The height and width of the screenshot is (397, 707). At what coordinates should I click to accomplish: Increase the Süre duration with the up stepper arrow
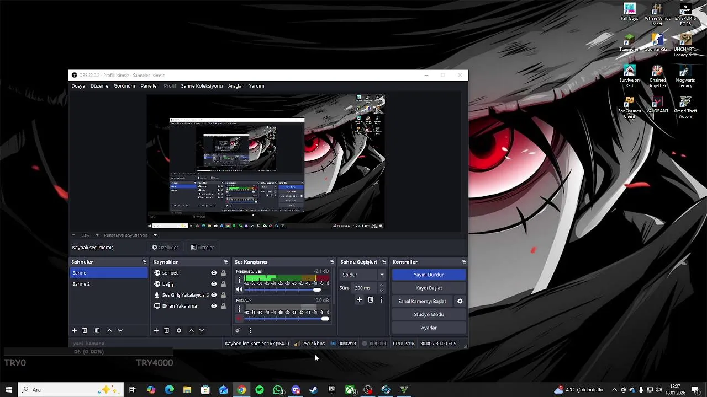(x=382, y=285)
